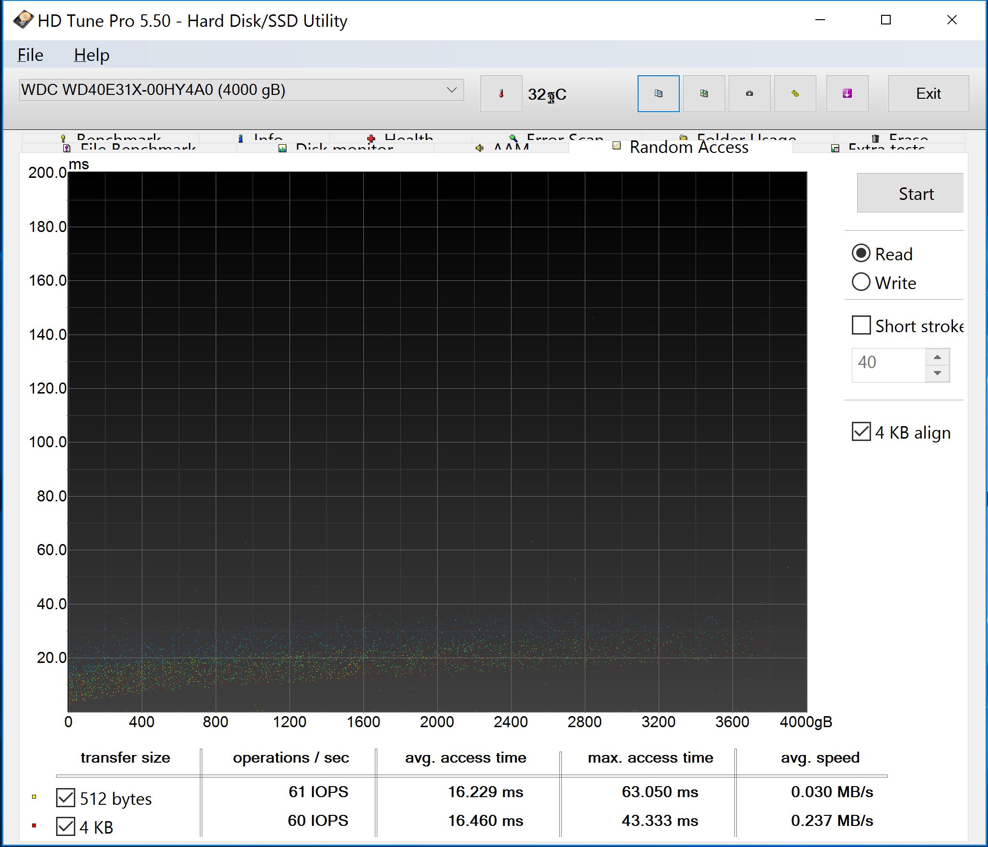The height and width of the screenshot is (847, 988).
Task: Open the Info tab
Action: pos(265,138)
